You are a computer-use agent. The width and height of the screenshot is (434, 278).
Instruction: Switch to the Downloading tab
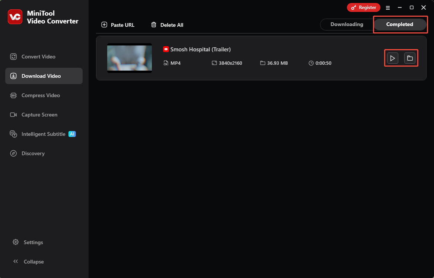(347, 24)
